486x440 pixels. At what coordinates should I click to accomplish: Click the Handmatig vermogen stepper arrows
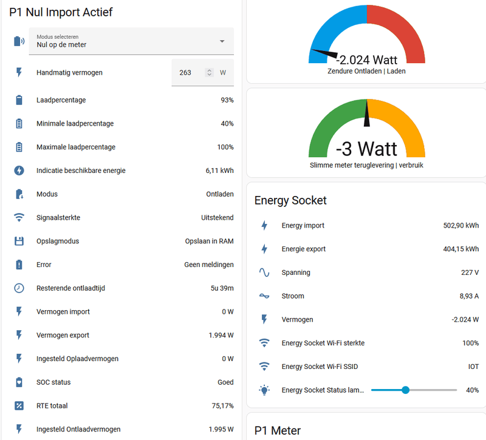point(210,73)
